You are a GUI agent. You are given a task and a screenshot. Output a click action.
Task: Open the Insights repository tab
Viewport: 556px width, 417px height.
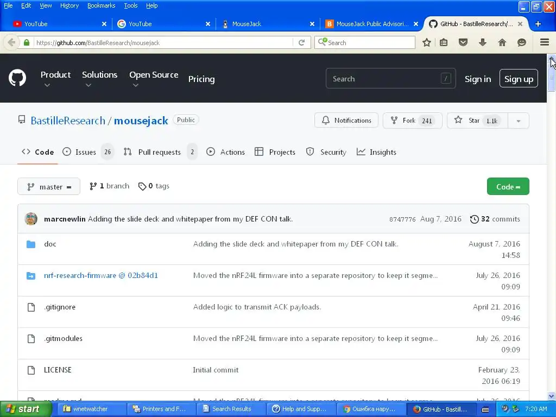[376, 152]
